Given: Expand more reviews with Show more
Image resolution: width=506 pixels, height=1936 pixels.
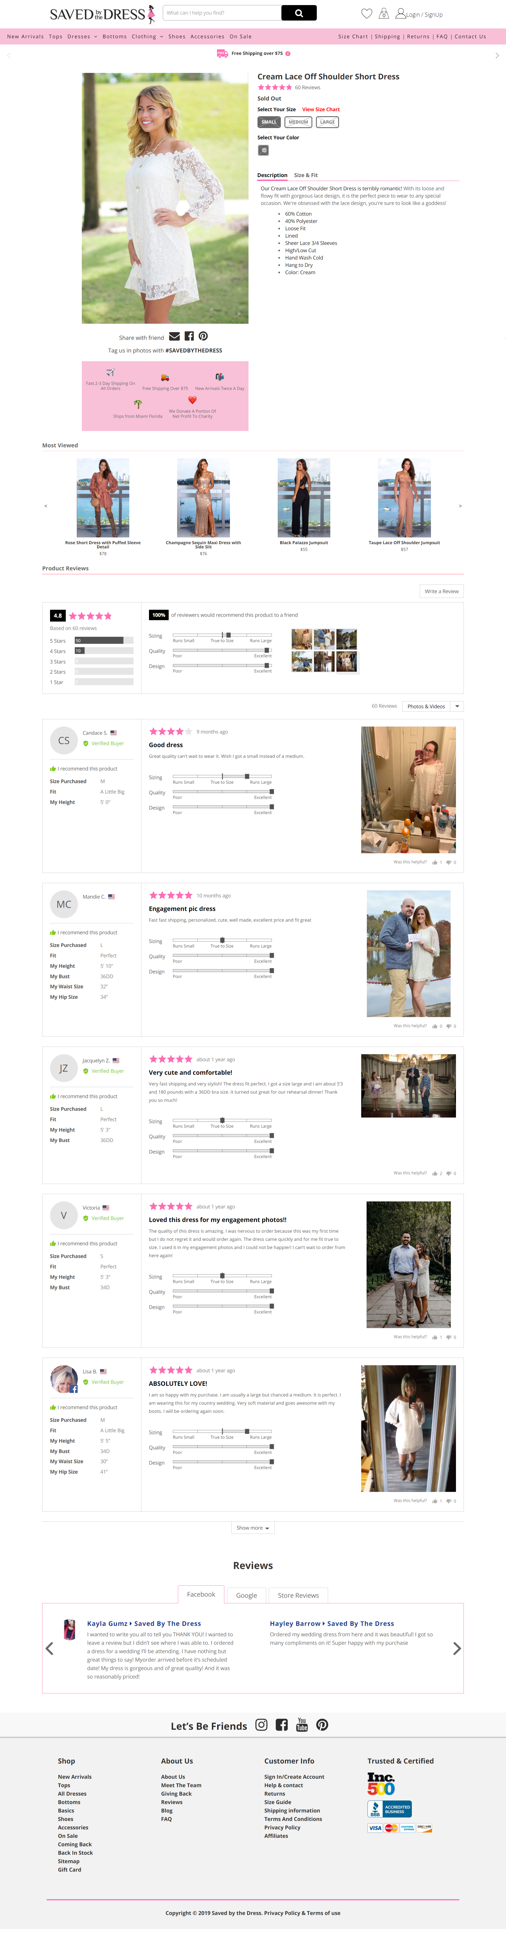Looking at the screenshot, I should tap(253, 1528).
